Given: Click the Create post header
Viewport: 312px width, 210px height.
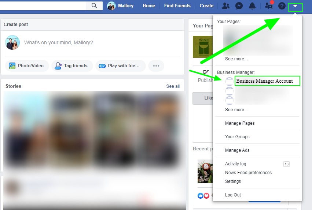Looking at the screenshot, I should [x=16, y=25].
